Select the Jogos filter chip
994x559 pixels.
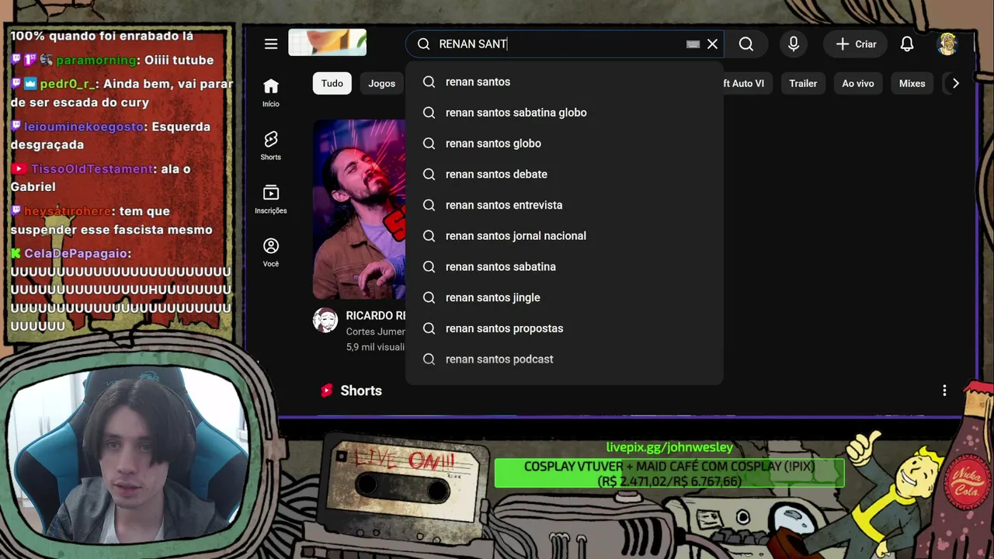click(382, 83)
